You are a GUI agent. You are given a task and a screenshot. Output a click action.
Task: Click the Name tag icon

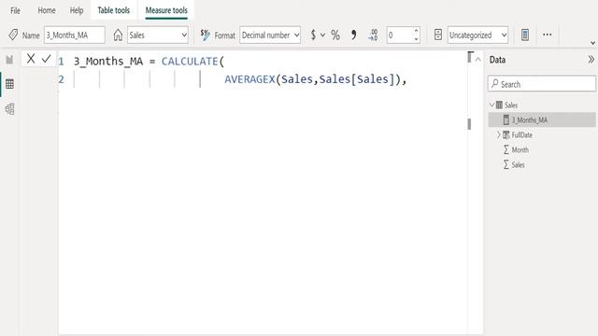click(13, 35)
